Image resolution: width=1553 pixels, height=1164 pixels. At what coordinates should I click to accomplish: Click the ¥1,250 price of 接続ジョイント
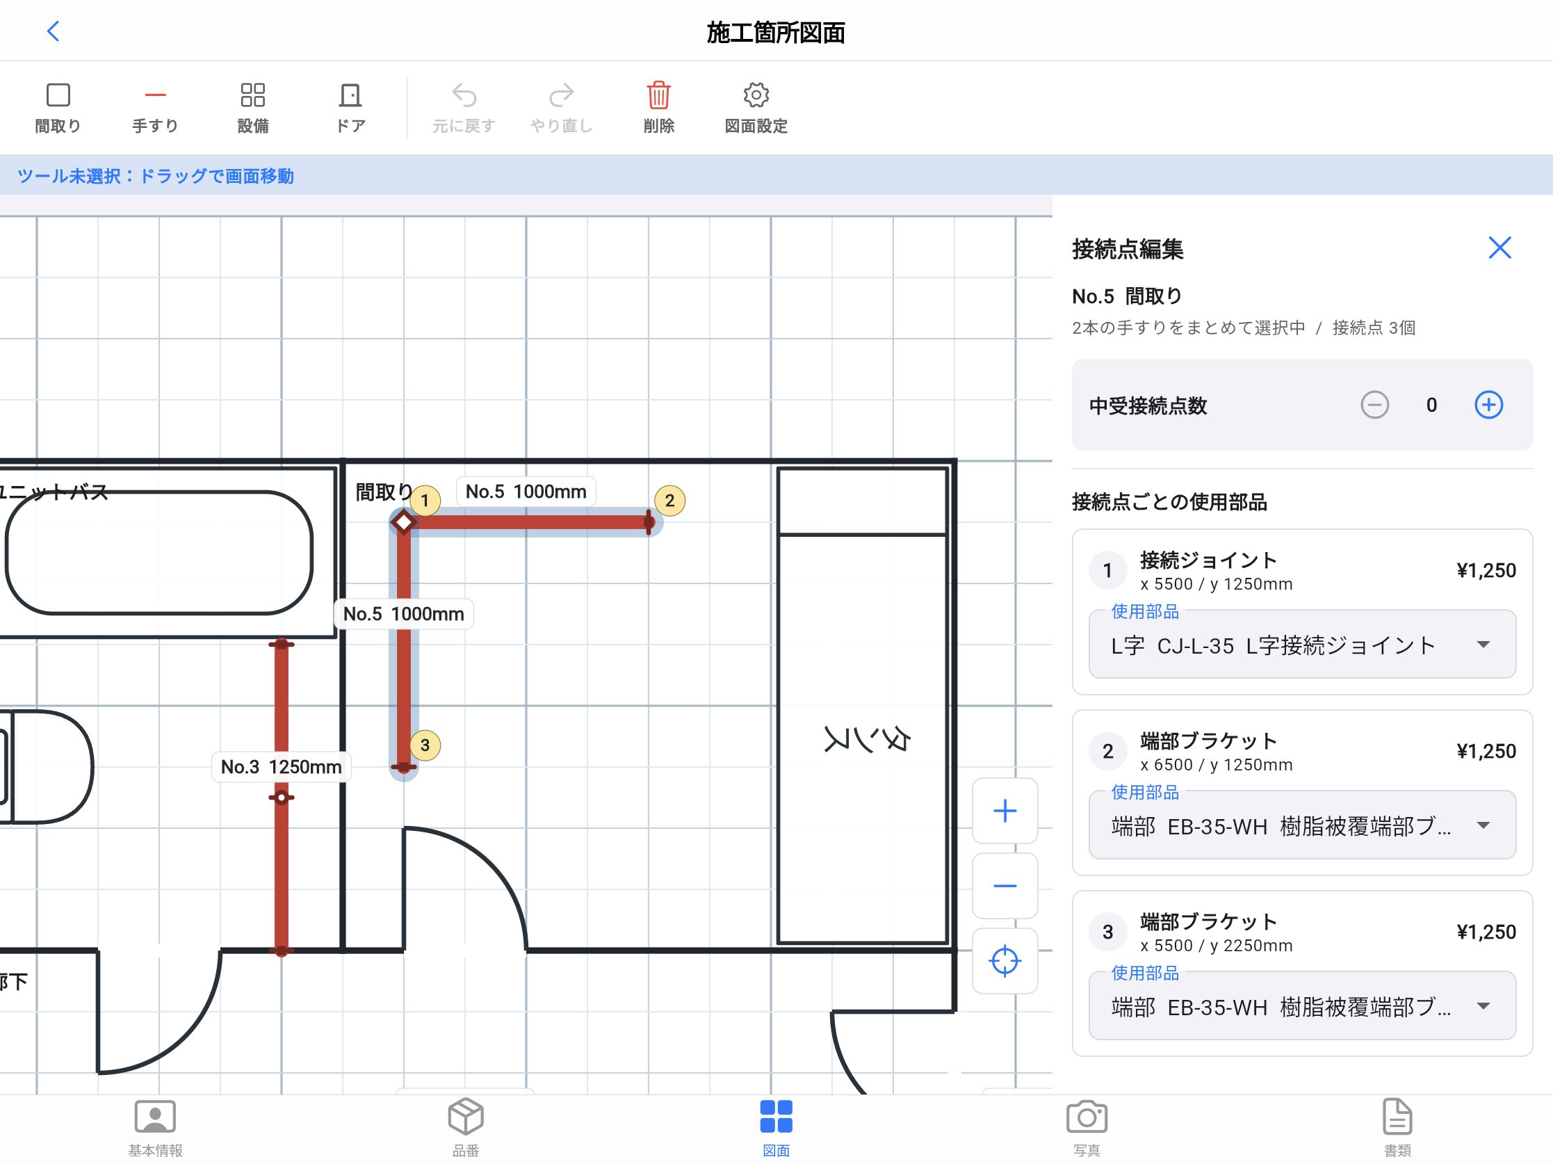(x=1486, y=570)
